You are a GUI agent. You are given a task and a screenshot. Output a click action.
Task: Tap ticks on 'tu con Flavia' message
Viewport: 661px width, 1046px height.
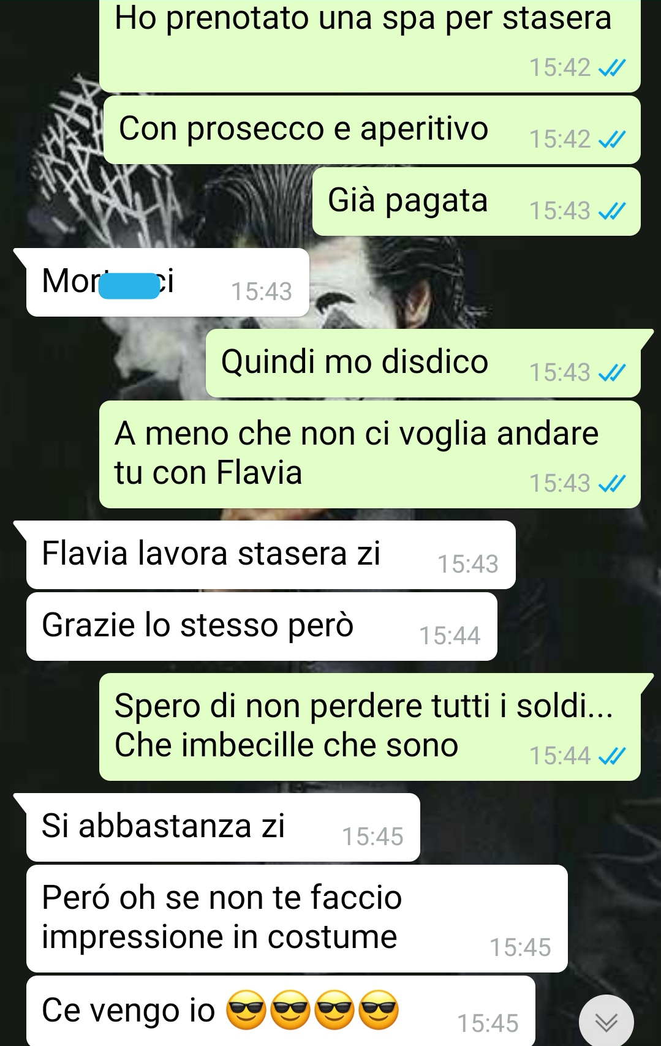[611, 484]
